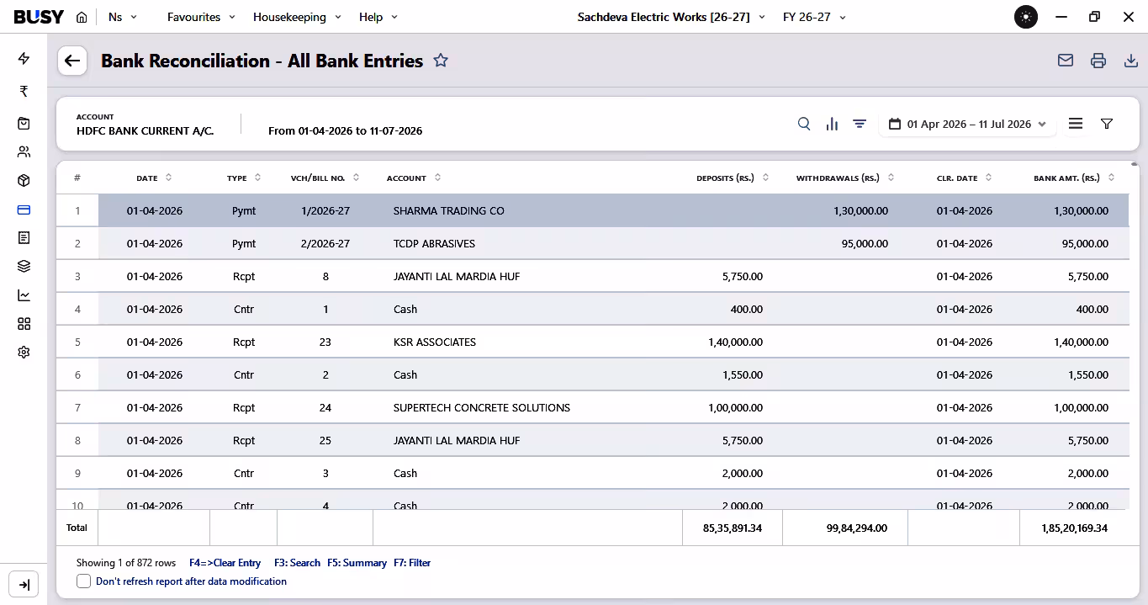This screenshot has height=605, width=1148.
Task: Open the inventory box sidebar icon
Action: pos(24,181)
